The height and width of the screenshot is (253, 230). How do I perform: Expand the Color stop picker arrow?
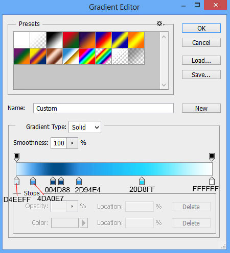click(x=84, y=223)
